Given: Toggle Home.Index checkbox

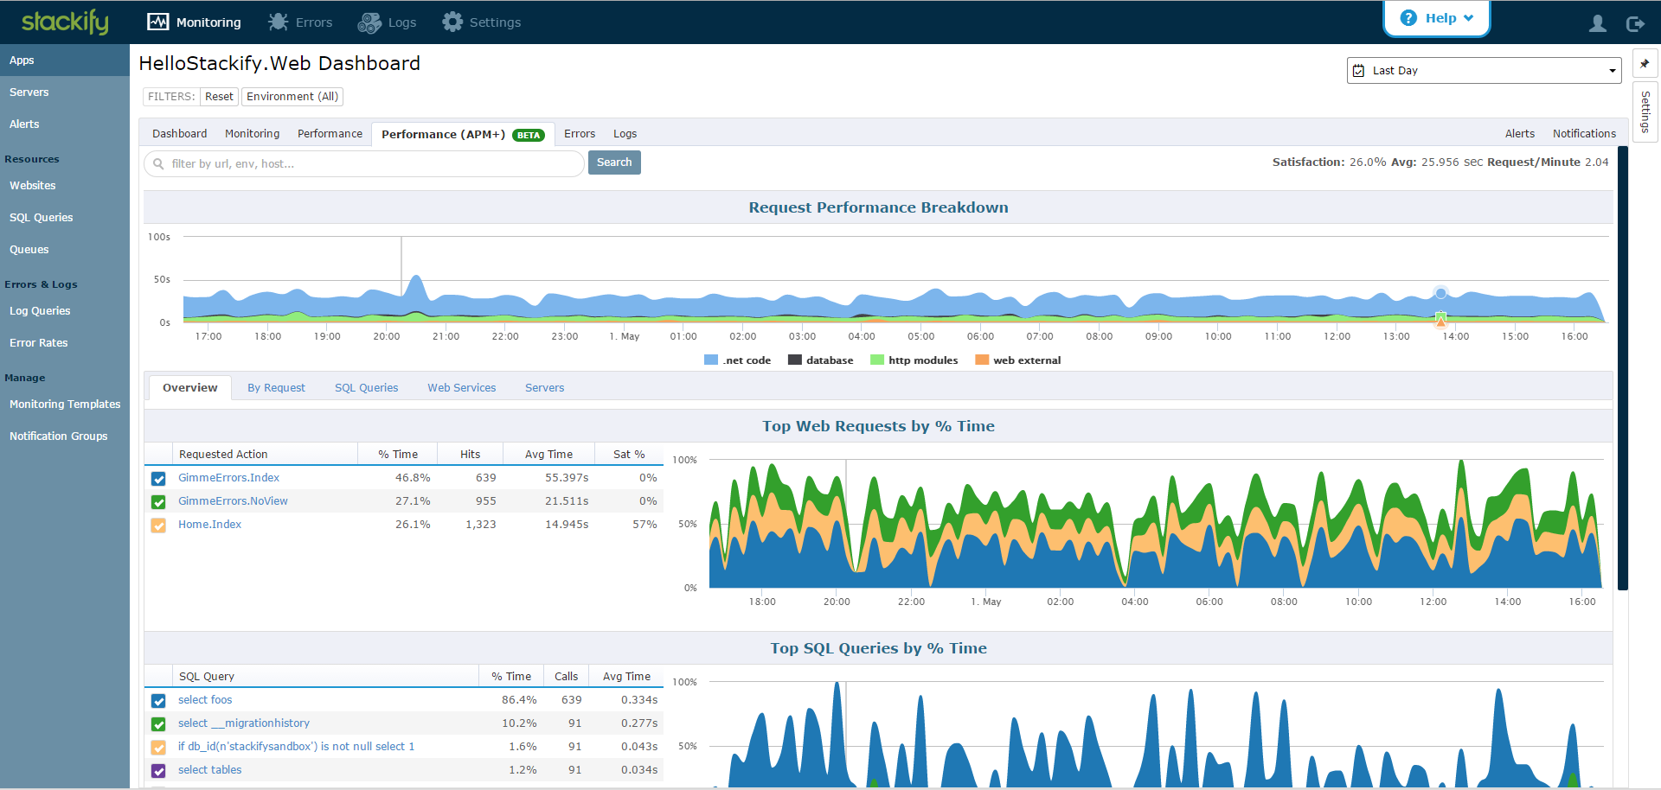Looking at the screenshot, I should pos(158,526).
